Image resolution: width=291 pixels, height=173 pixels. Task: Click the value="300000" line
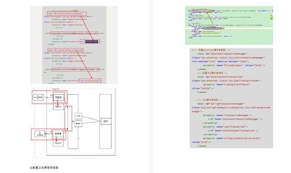[203, 88]
